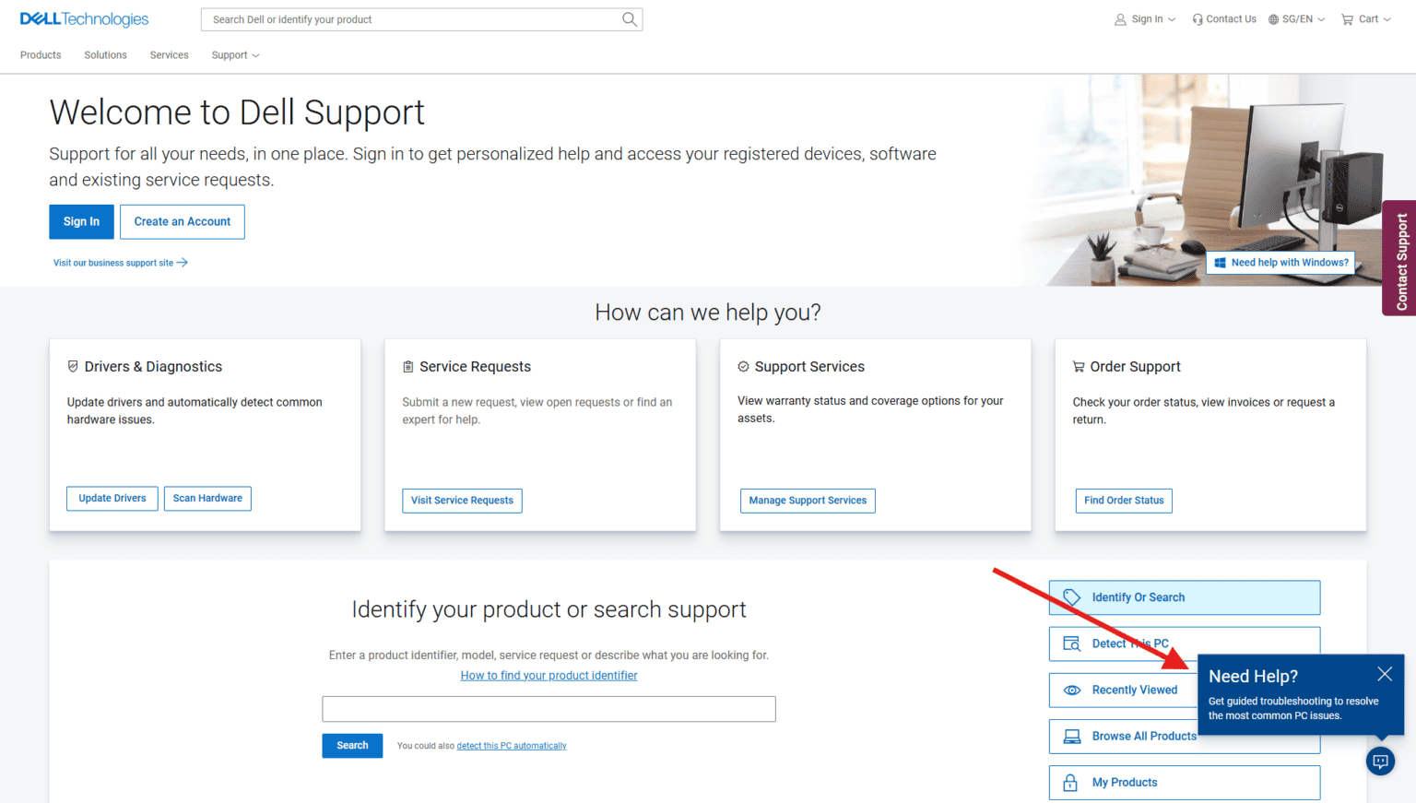
Task: Click the product identifier input field
Action: 549,708
